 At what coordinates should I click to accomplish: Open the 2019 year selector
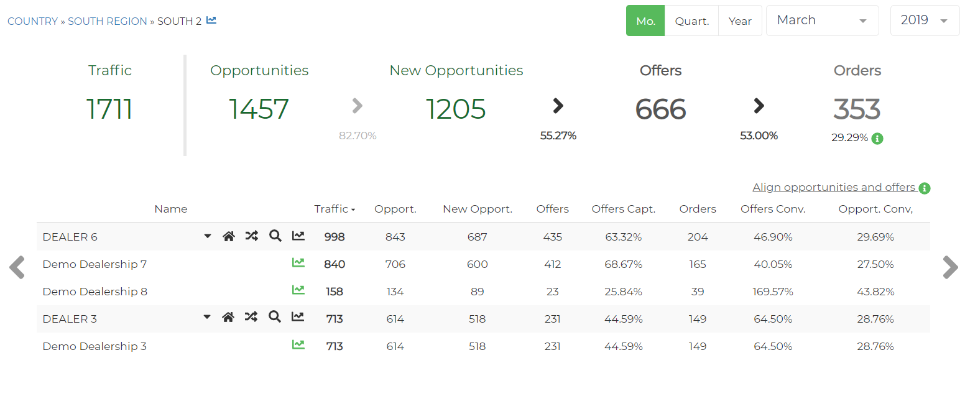click(925, 20)
